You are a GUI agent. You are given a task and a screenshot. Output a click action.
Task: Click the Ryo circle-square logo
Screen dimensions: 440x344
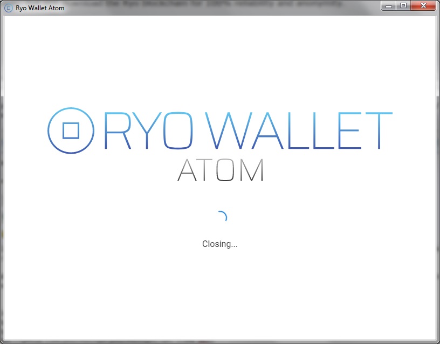71,130
